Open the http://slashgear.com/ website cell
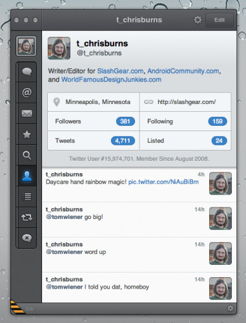 click(x=185, y=102)
